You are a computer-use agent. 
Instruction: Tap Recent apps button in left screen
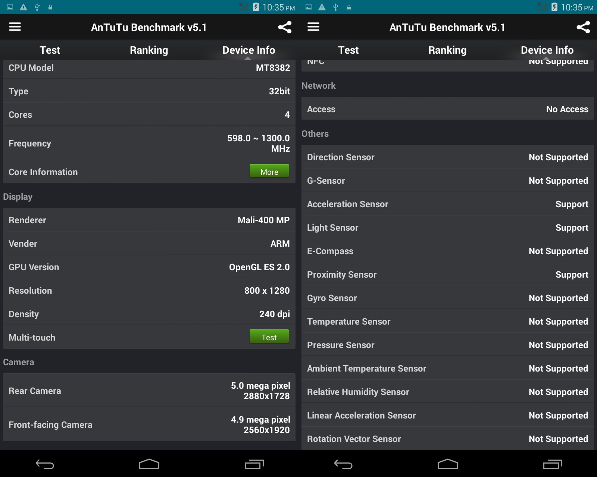tap(254, 464)
